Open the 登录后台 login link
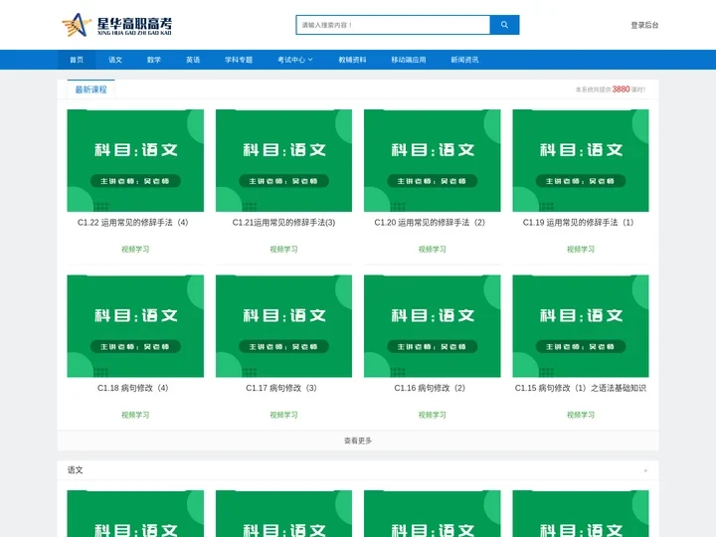716x537 pixels. click(x=644, y=25)
